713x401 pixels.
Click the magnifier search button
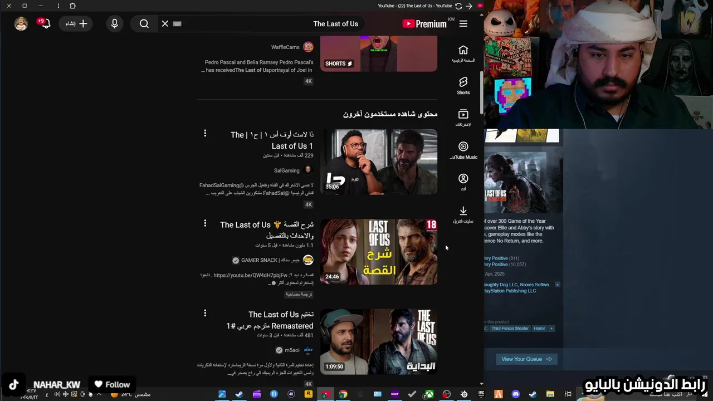click(x=144, y=23)
